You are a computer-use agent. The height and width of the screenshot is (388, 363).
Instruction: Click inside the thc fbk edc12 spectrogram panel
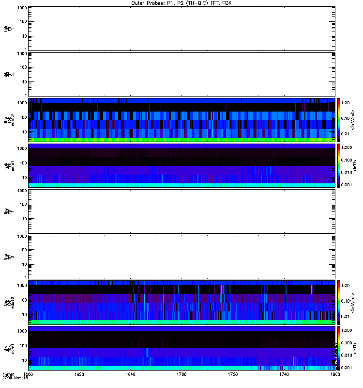click(182, 302)
